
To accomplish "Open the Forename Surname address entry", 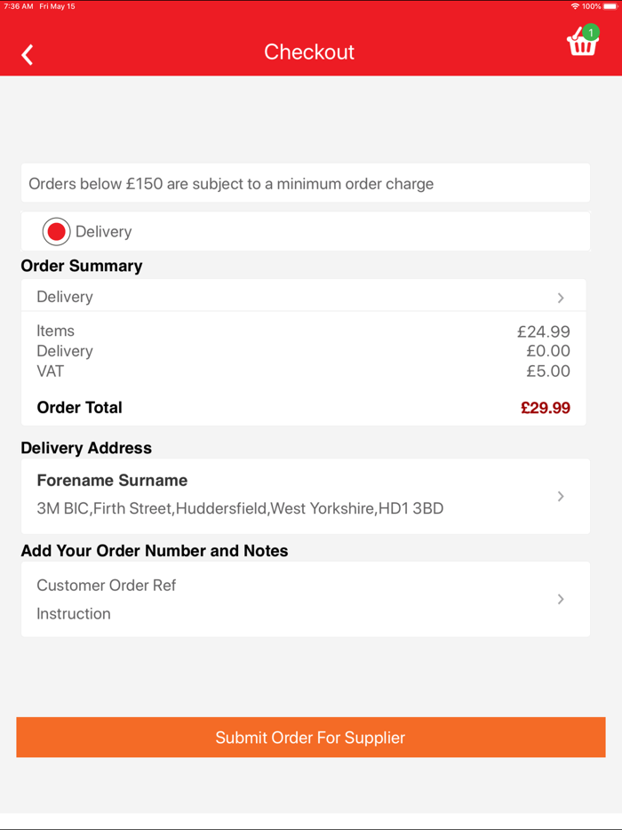I will 112,481.
